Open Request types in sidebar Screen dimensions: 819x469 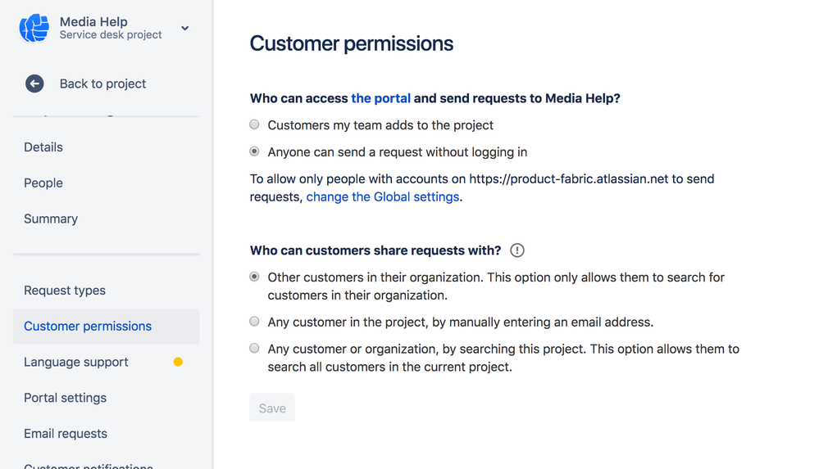click(65, 290)
